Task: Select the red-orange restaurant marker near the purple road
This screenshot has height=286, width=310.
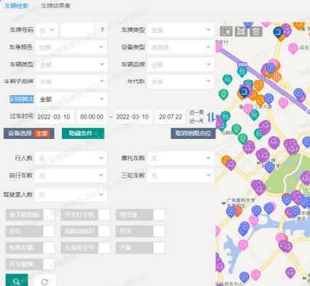Action: pos(277,77)
